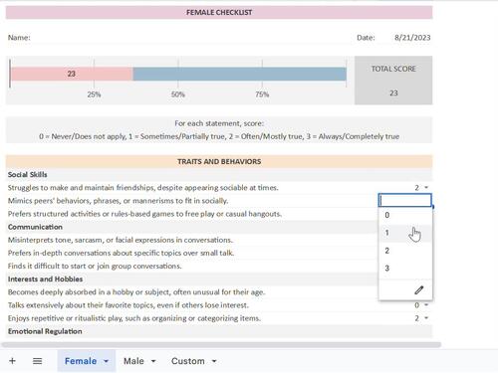
Task: Open the all sheets list icon
Action: (37, 361)
